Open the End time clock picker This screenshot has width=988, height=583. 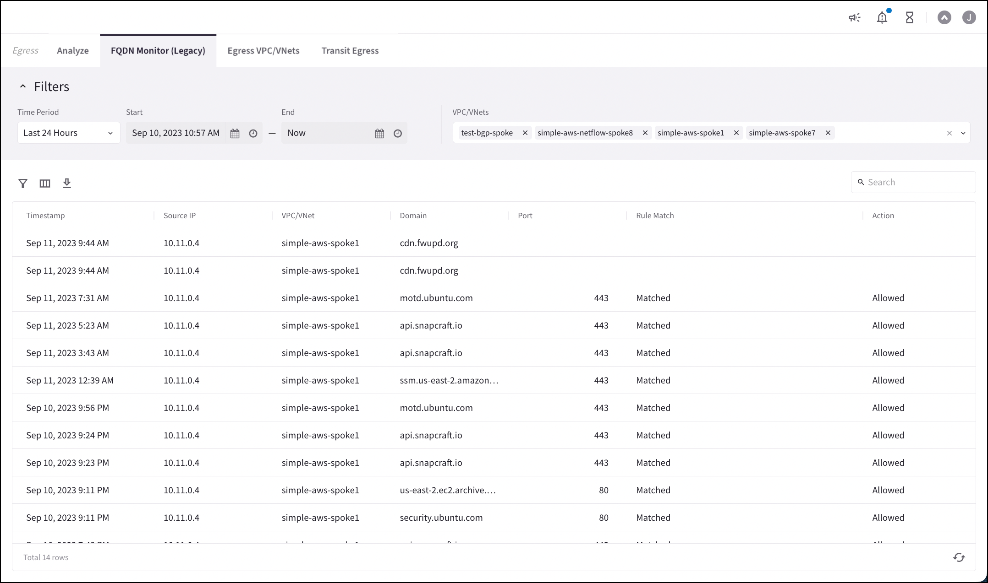[x=398, y=133]
